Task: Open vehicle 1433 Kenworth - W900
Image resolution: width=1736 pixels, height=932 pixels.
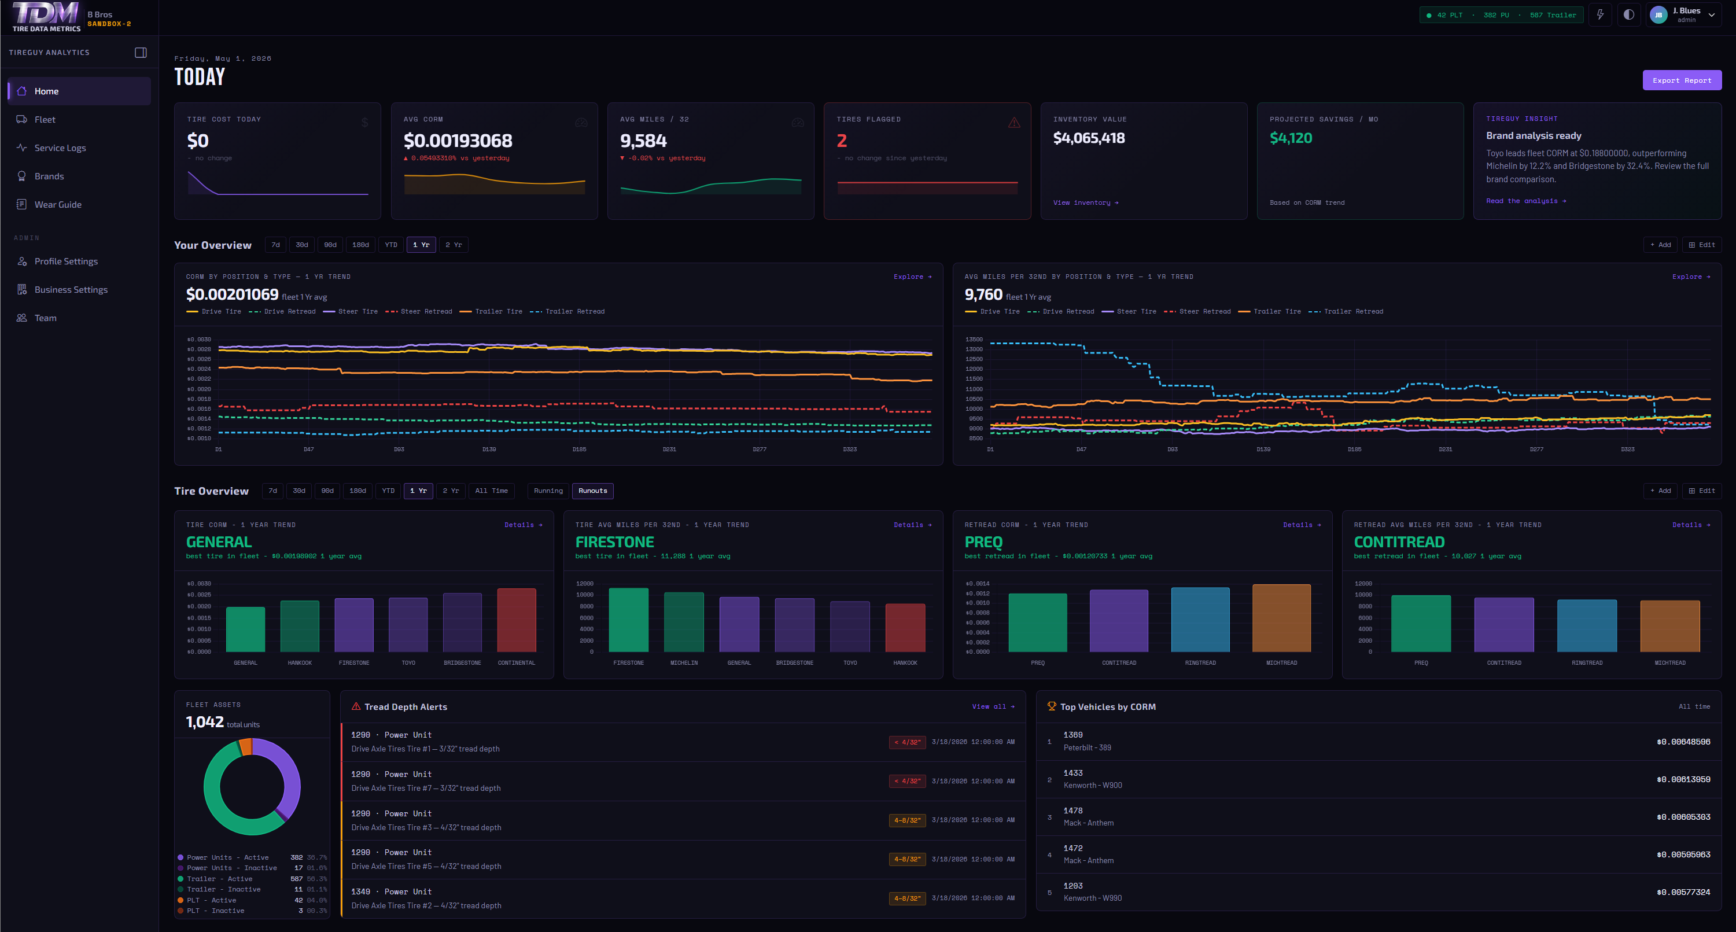Action: click(1378, 779)
